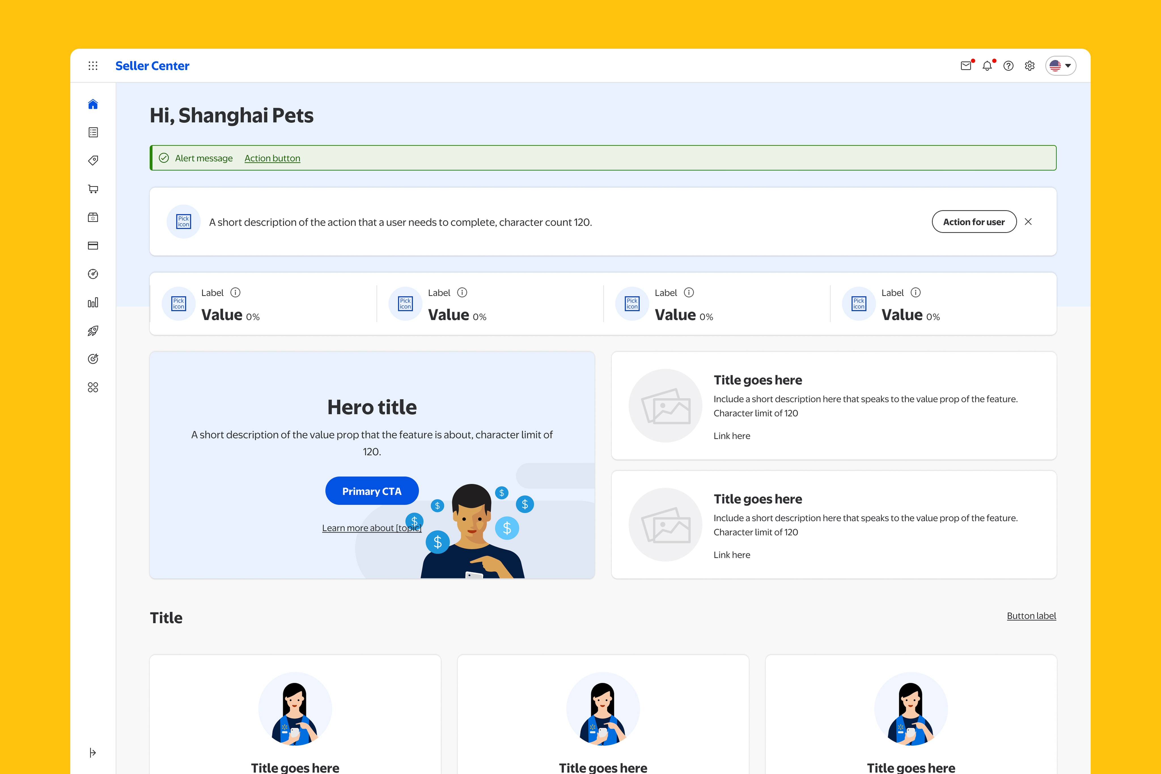Open the help question mark icon
Image resolution: width=1161 pixels, height=774 pixels.
point(1009,66)
